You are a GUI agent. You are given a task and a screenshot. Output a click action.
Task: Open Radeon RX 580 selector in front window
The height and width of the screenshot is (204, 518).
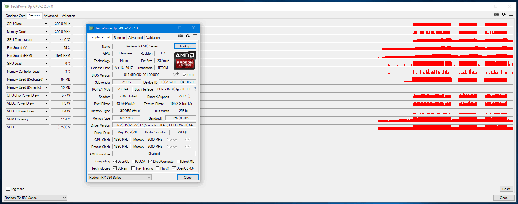click(x=120, y=178)
